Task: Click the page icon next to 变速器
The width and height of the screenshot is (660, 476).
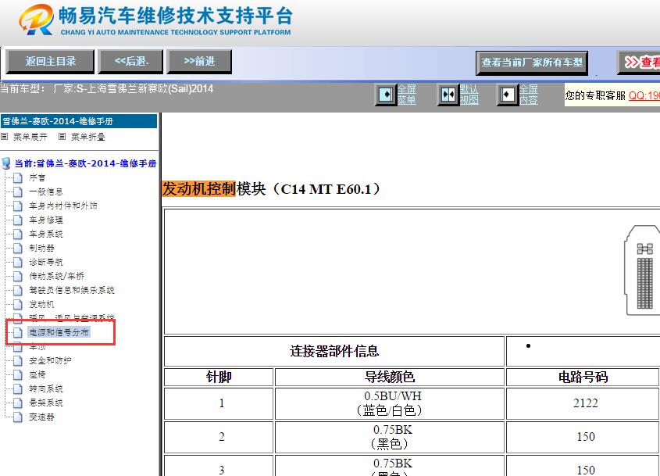Action: (x=18, y=417)
